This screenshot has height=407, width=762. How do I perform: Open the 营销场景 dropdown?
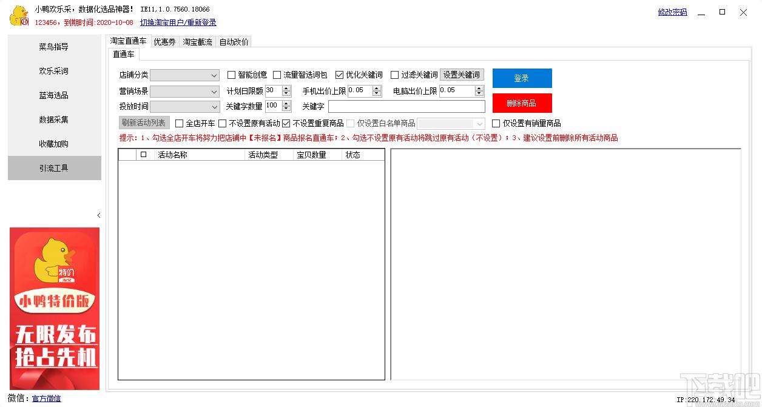[x=185, y=92]
